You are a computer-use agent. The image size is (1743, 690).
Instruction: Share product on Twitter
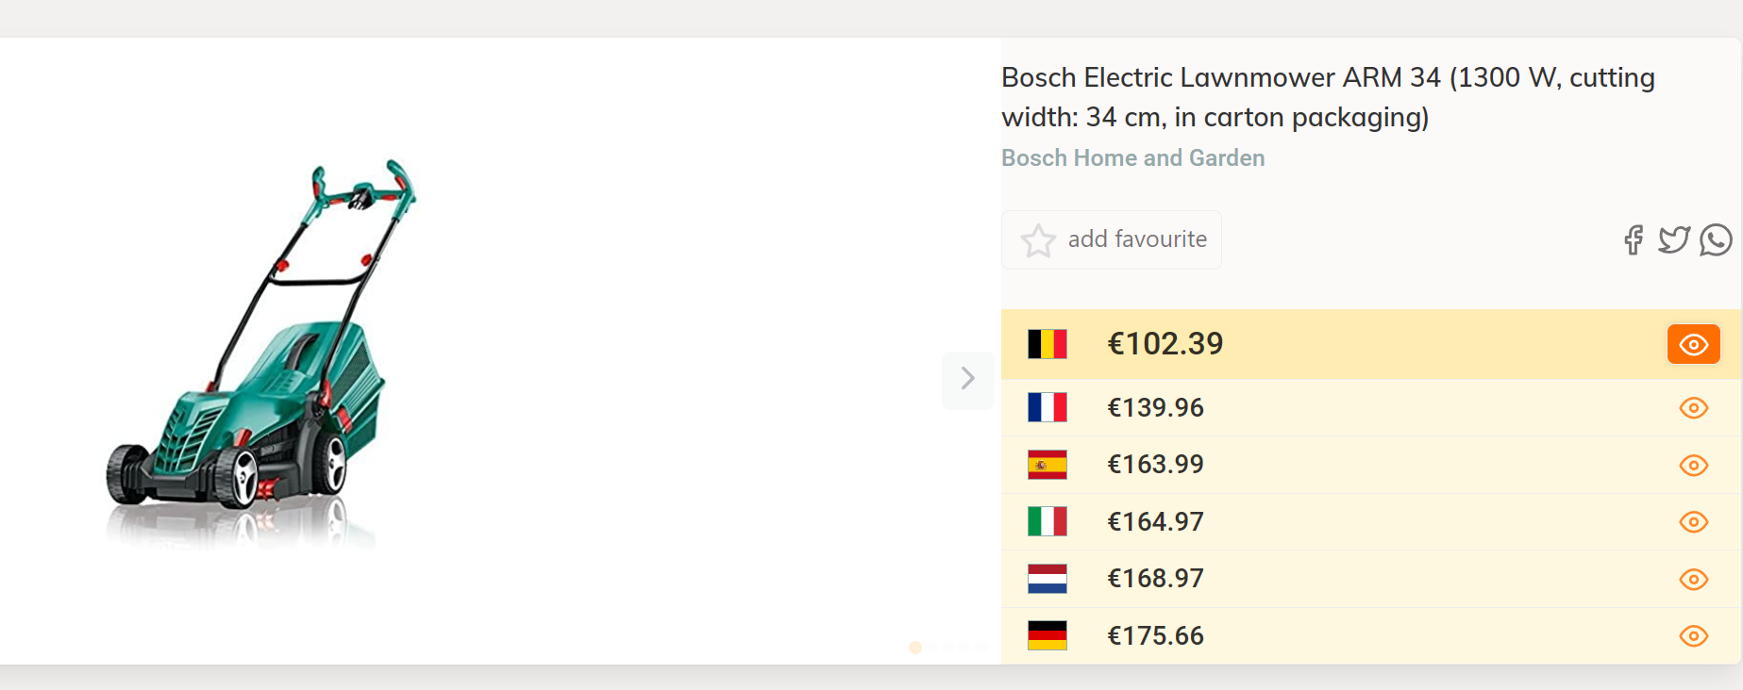coord(1674,240)
